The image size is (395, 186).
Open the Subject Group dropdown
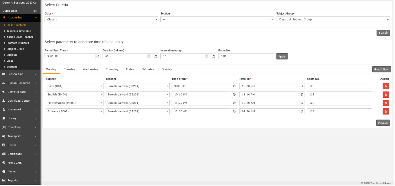pyautogui.click(x=333, y=19)
